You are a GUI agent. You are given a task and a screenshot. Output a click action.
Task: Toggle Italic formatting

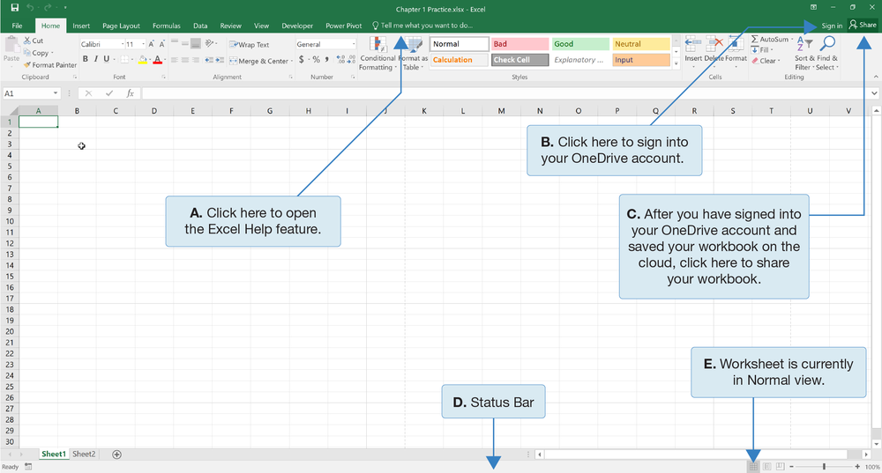click(x=96, y=60)
